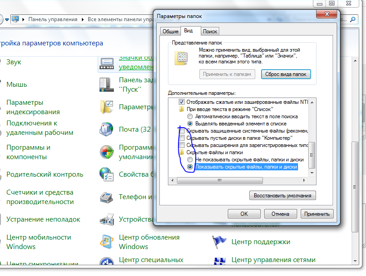Click settings list scroll down arrow
Viewport: 366px width, 276px height.
click(x=312, y=173)
